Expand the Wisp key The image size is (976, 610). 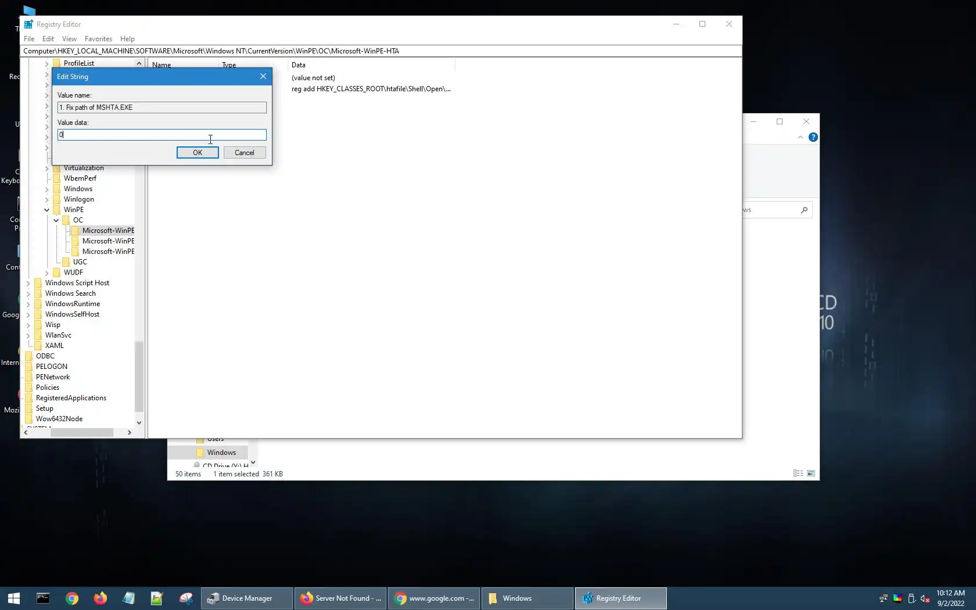(28, 325)
